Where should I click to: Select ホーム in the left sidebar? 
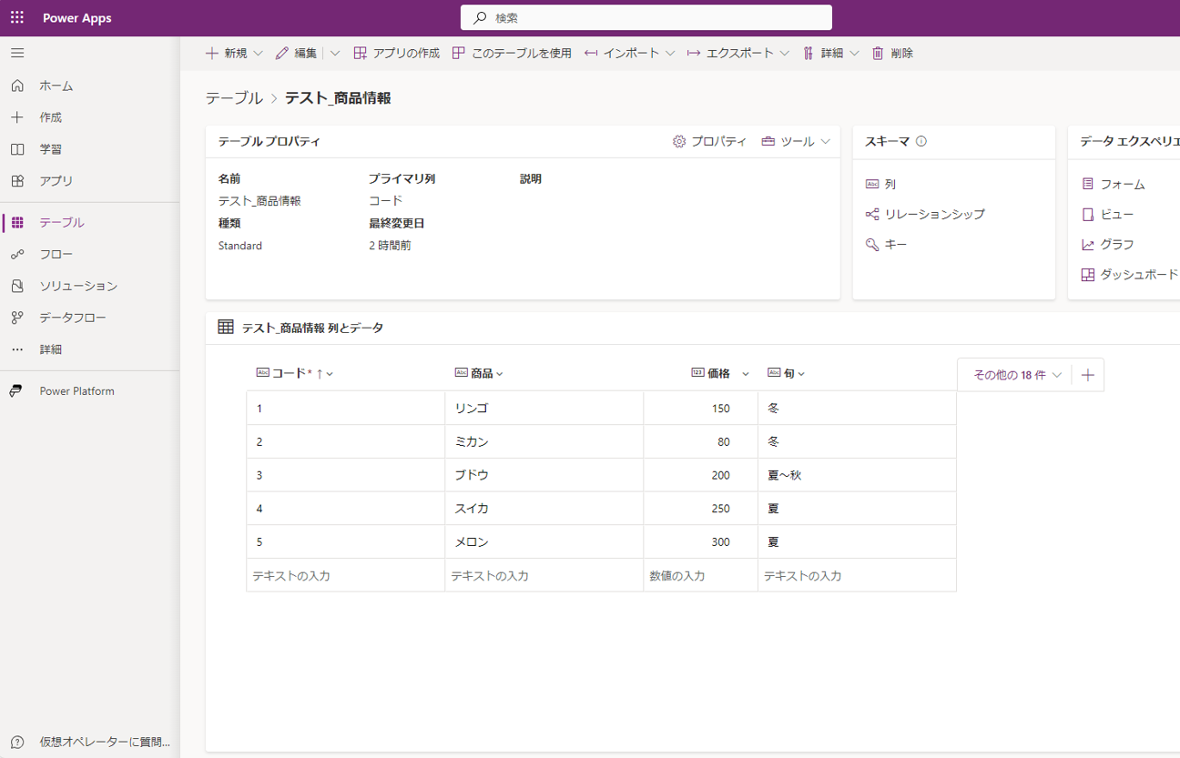[x=55, y=85]
